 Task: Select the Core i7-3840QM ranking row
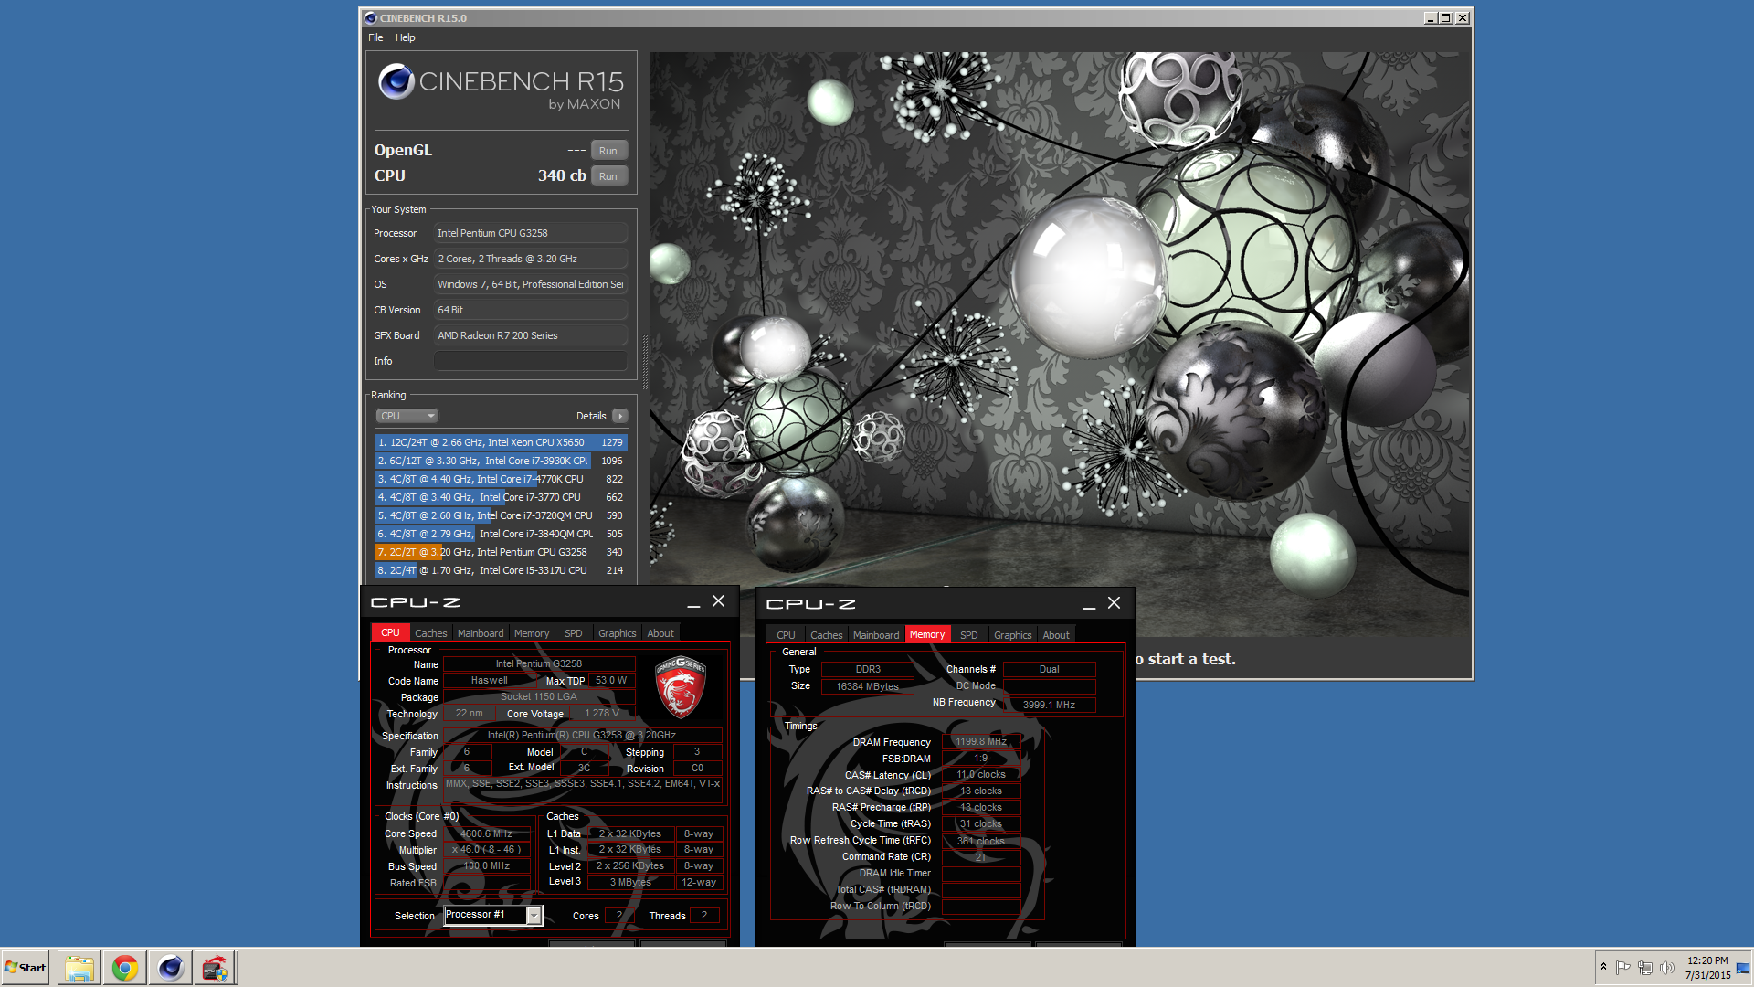(x=500, y=534)
